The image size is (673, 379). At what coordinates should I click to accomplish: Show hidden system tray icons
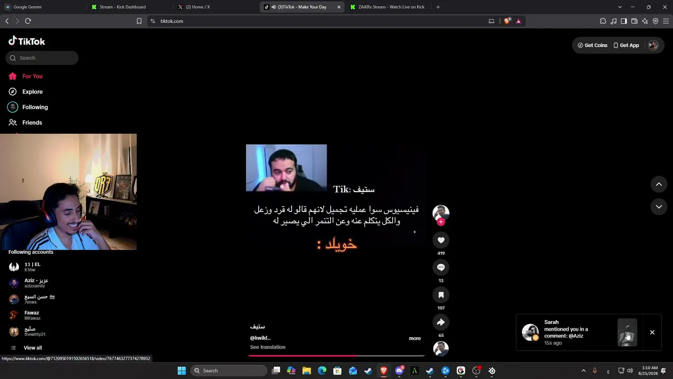pos(583,371)
